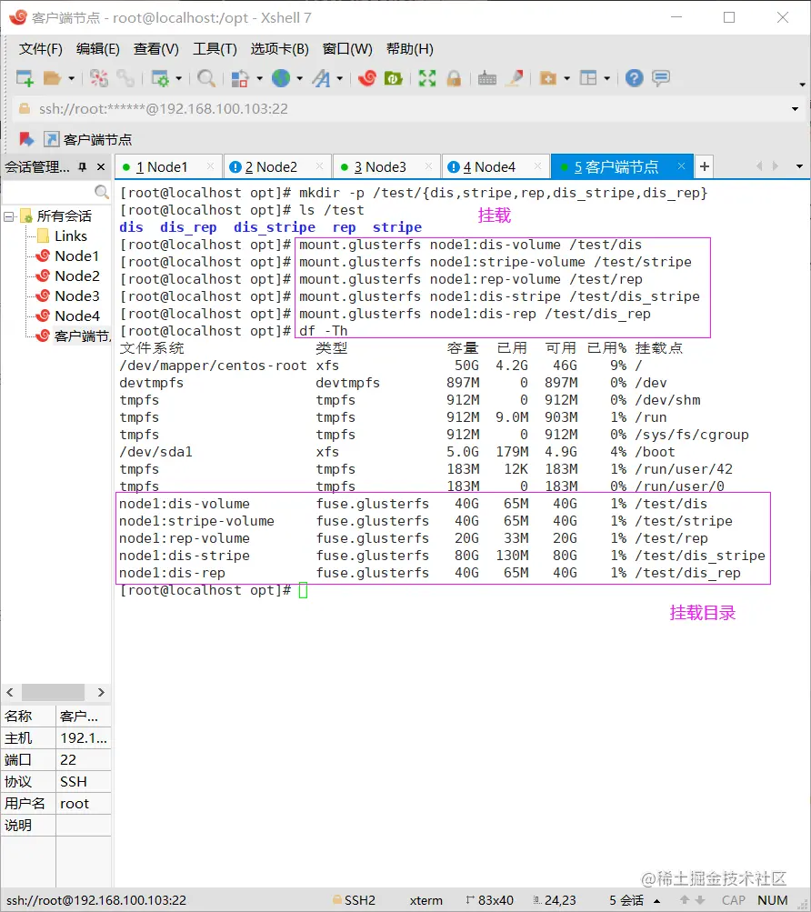Screen dimensions: 811x912
Task: Open dropdown arrow next to font icon
Action: pyautogui.click(x=340, y=78)
